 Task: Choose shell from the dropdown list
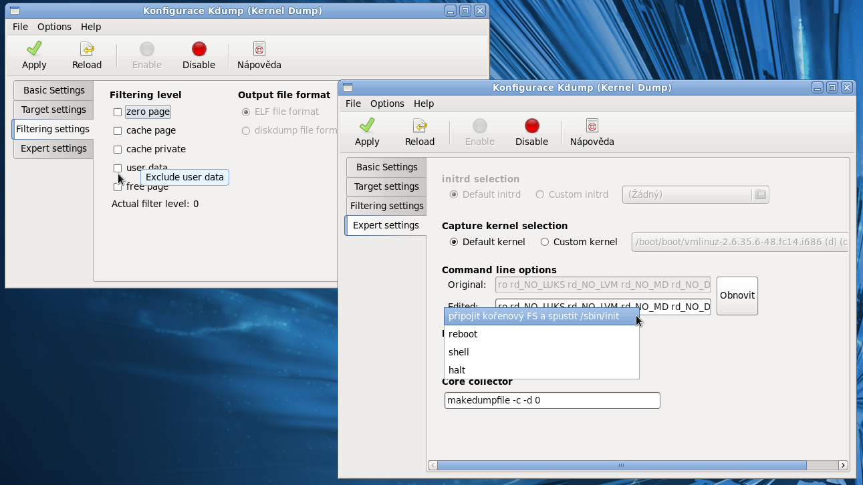pos(541,352)
